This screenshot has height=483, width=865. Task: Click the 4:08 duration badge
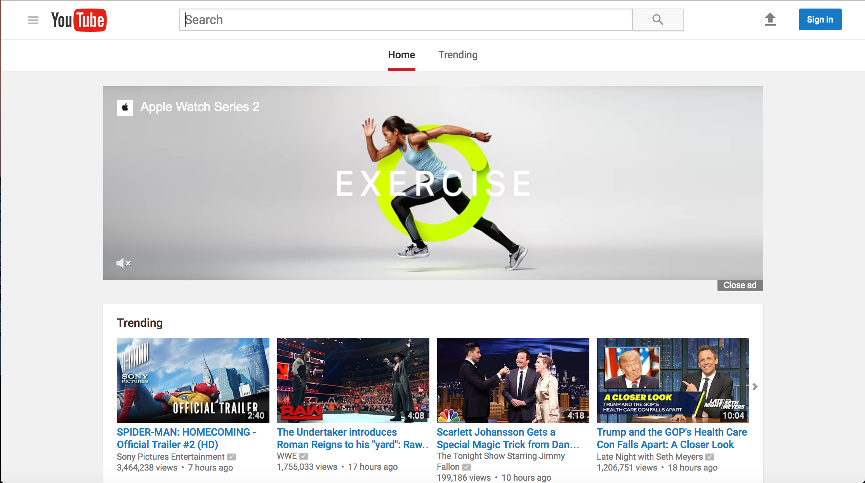click(416, 415)
